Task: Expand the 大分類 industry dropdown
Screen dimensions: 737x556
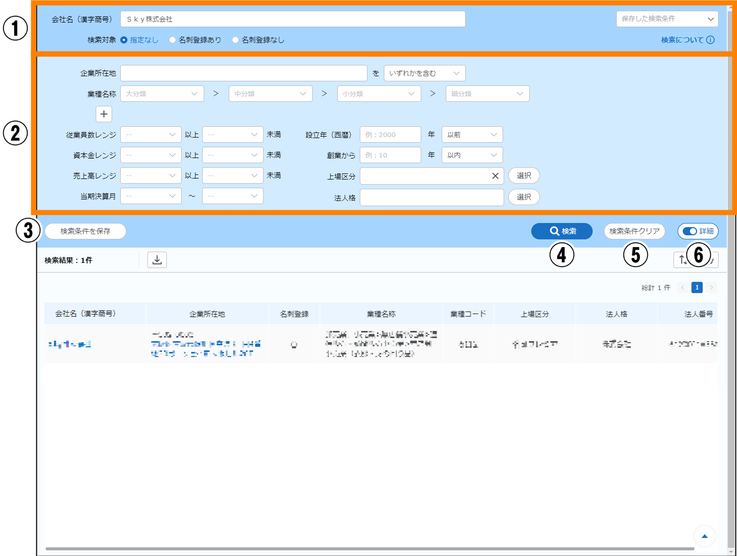Action: pyautogui.click(x=162, y=94)
